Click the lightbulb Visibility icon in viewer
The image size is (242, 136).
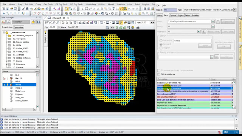click(45, 32)
